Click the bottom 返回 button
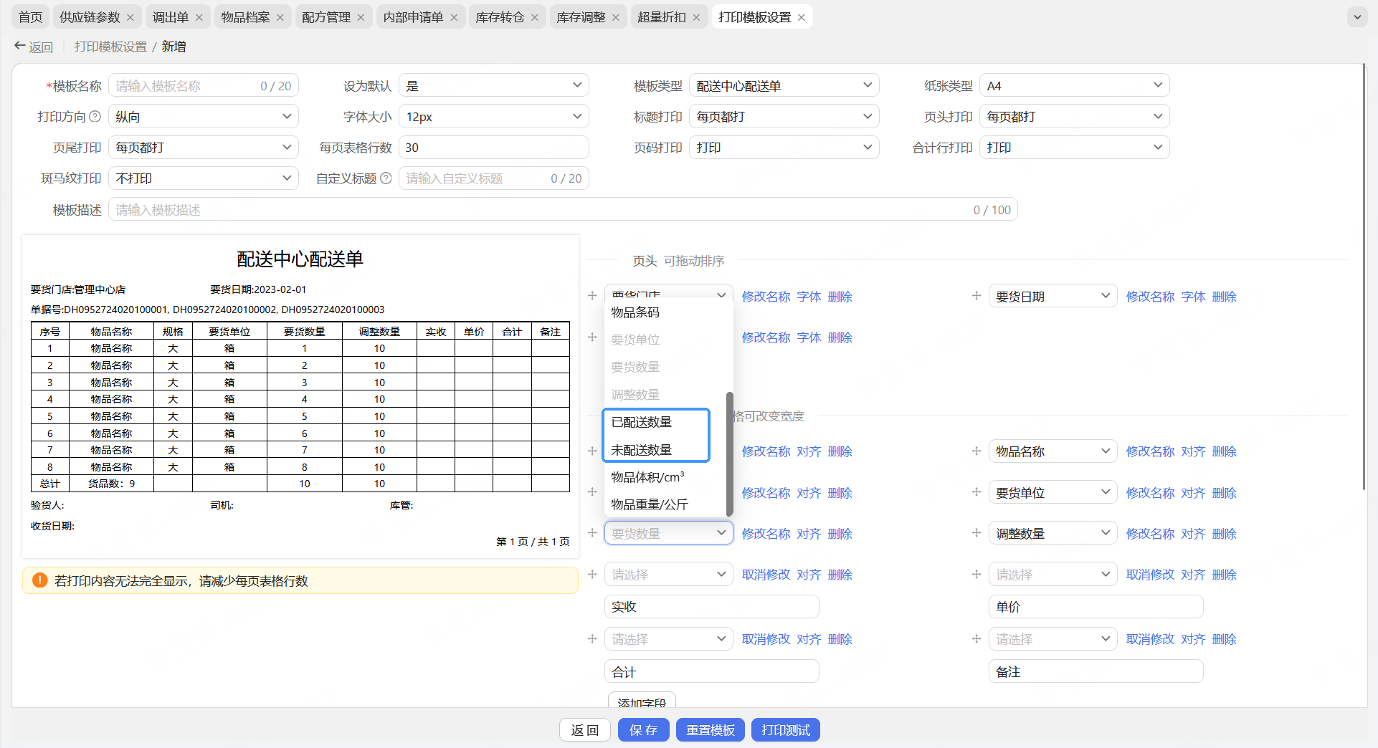This screenshot has height=748, width=1378. pos(584,730)
